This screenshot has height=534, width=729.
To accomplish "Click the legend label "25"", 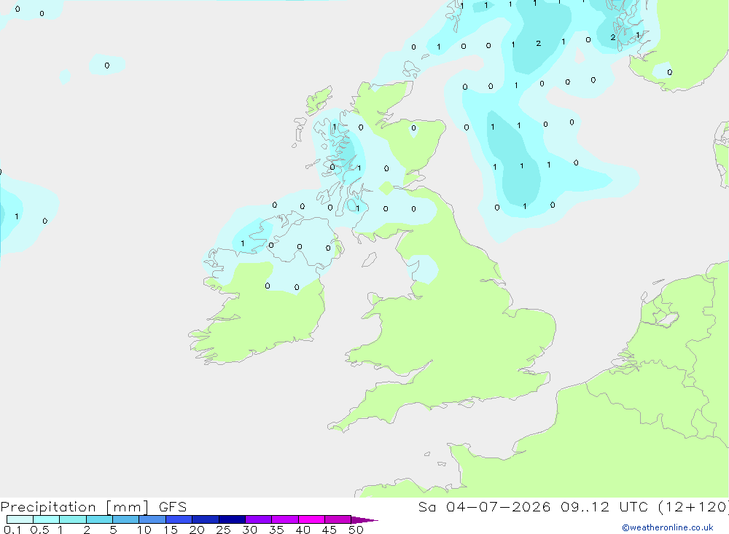I will 223,530.
